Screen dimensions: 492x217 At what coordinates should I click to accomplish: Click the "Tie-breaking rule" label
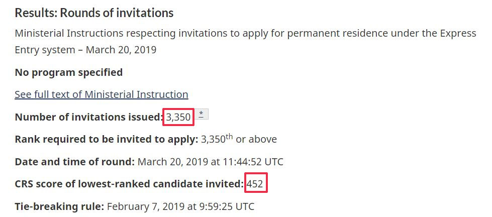pos(59,206)
